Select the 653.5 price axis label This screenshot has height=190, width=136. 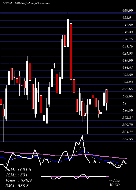pos(127,18)
